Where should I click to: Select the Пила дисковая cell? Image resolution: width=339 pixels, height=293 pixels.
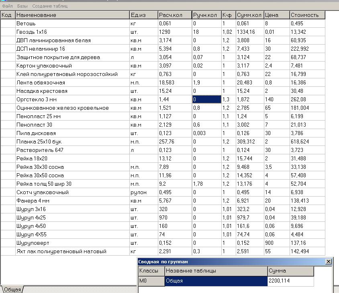pyautogui.click(x=72, y=133)
